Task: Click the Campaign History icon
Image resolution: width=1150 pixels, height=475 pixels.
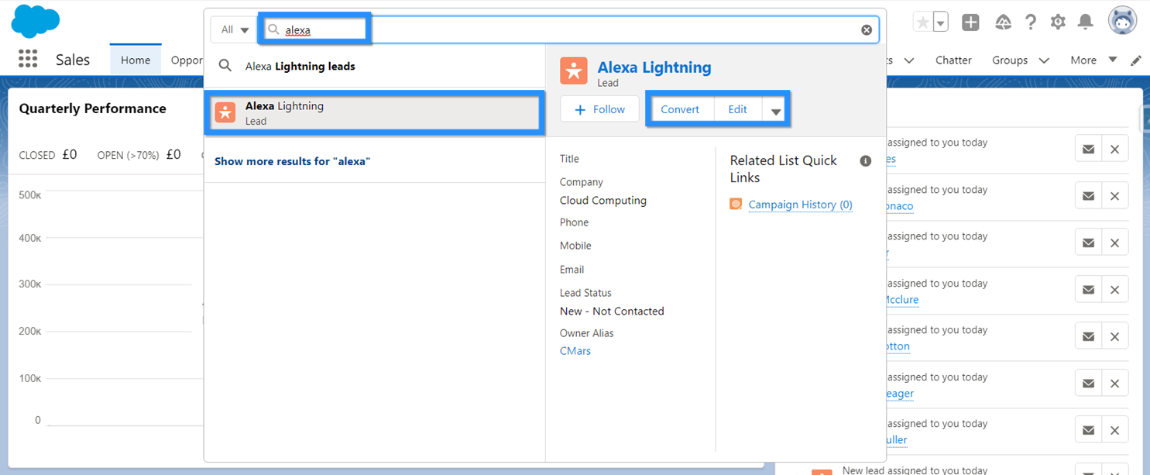Action: coord(736,204)
